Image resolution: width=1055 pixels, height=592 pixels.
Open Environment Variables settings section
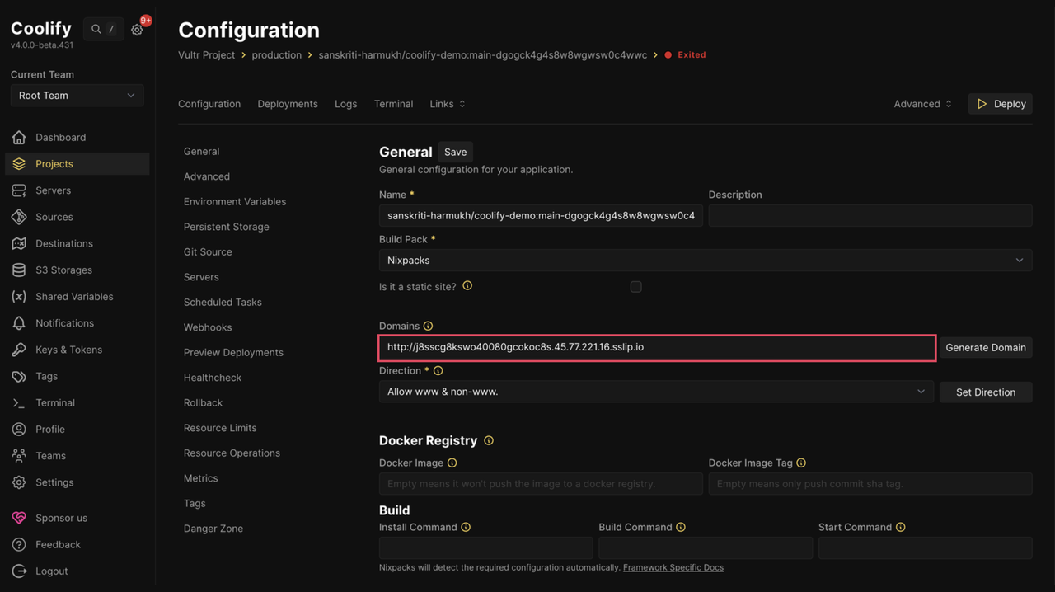[235, 202]
